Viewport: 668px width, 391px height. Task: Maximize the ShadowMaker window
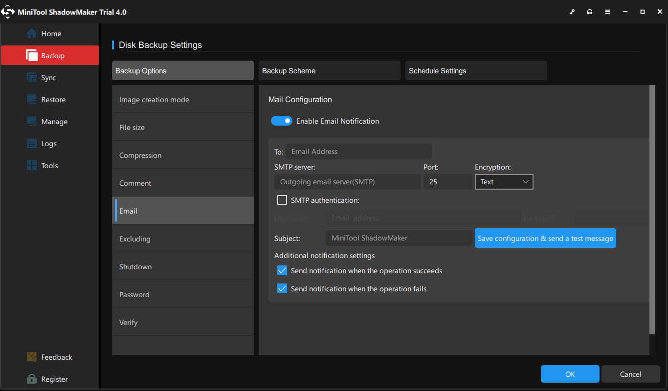click(643, 12)
